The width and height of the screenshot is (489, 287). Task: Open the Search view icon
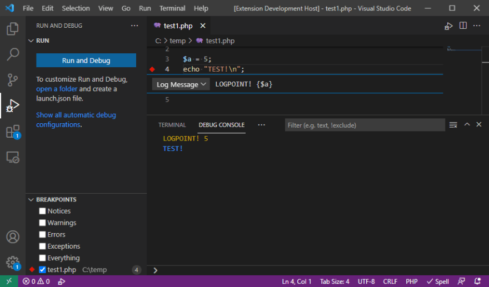12,54
